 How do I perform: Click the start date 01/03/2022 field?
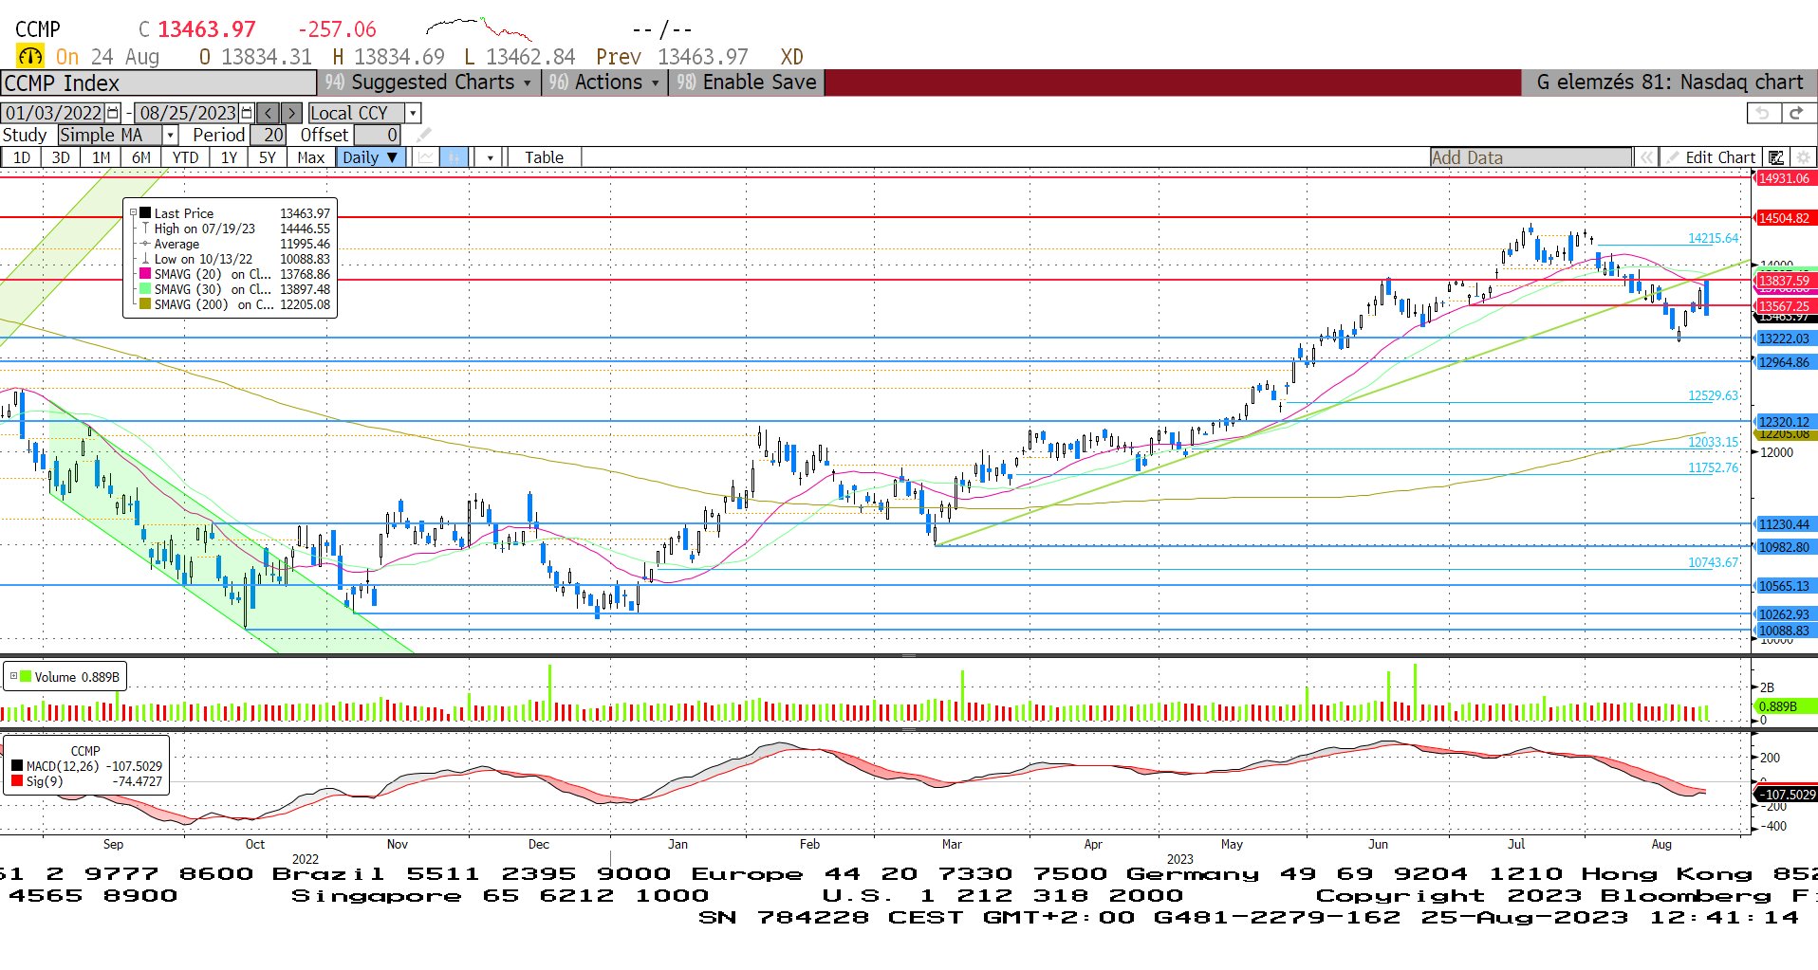(55, 113)
